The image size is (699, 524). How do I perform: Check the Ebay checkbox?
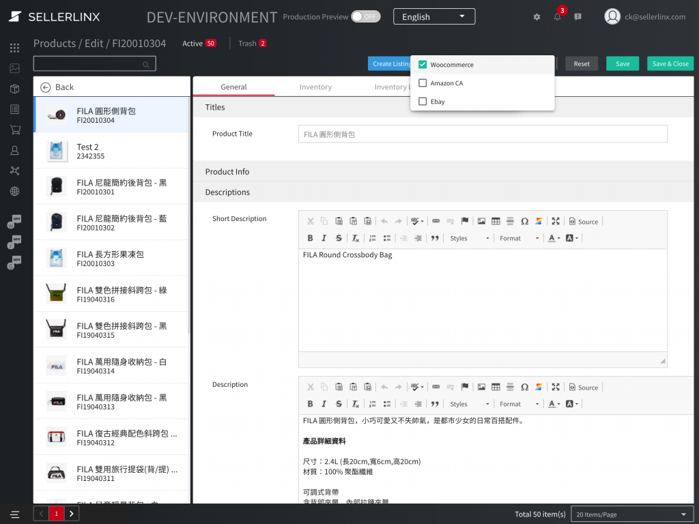[423, 101]
